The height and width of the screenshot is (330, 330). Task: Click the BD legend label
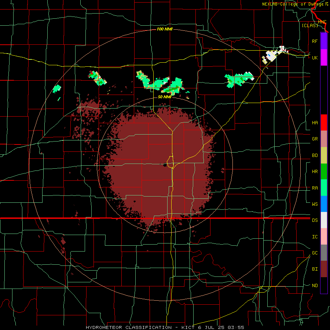point(315,155)
